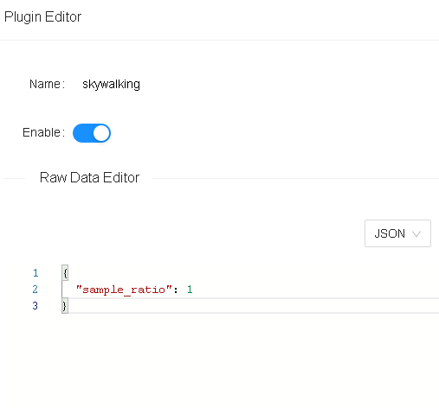Click line number 2 in the gutter
Image resolution: width=439 pixels, height=408 pixels.
(36, 289)
